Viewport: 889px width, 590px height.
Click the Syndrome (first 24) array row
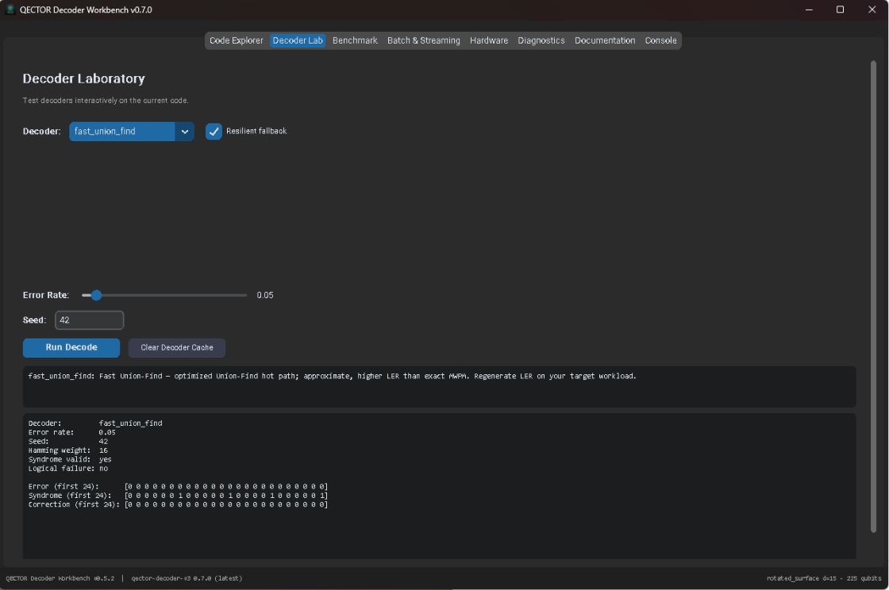click(178, 496)
